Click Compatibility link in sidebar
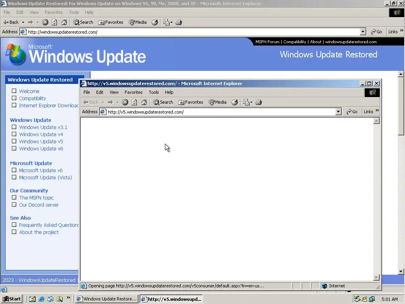405x304 pixels. point(32,99)
